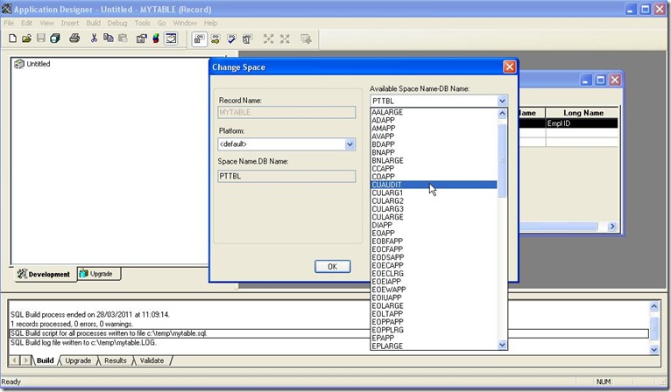Screen dimensions: 671x392
Task: Choose EOLARGE in the space name list
Action: pyautogui.click(x=388, y=306)
